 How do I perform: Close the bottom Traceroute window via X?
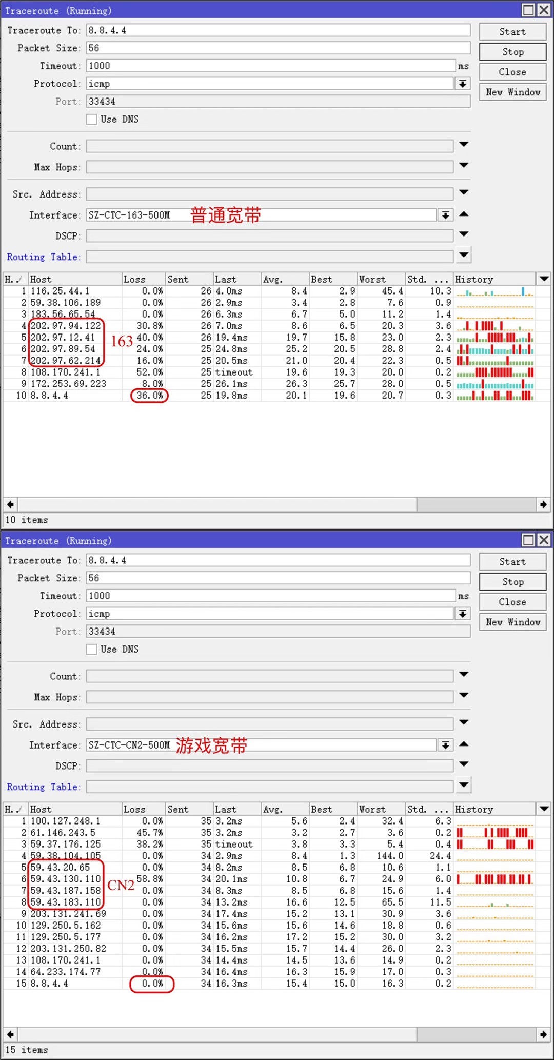point(544,540)
